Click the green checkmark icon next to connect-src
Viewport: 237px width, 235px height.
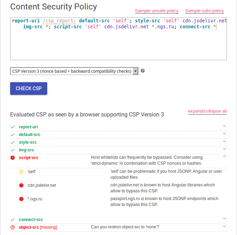pos(13,220)
